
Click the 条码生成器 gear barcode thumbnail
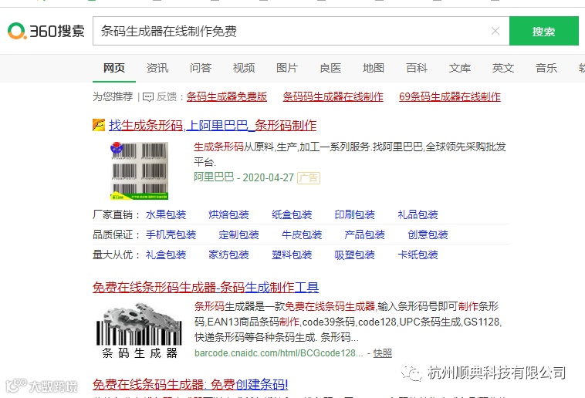(x=139, y=330)
